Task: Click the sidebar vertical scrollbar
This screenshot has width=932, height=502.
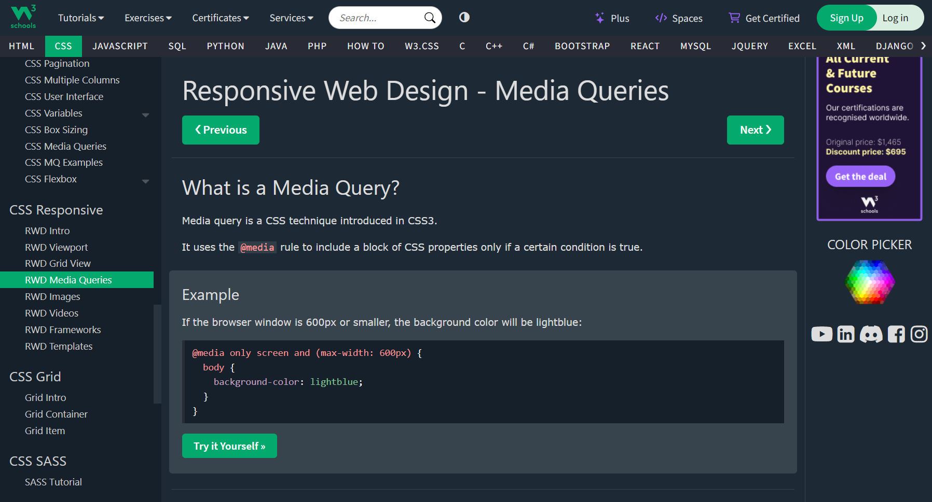Action: coord(157,354)
